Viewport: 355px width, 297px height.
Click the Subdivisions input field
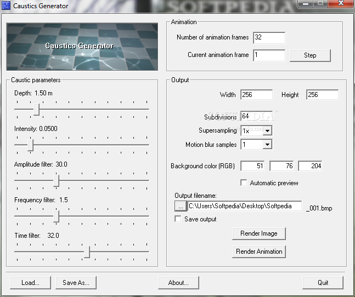pyautogui.click(x=257, y=116)
